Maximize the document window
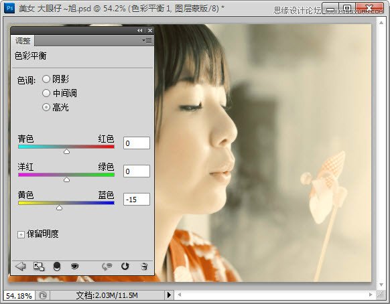Viewport: 390px width, 304px height. coord(347,8)
